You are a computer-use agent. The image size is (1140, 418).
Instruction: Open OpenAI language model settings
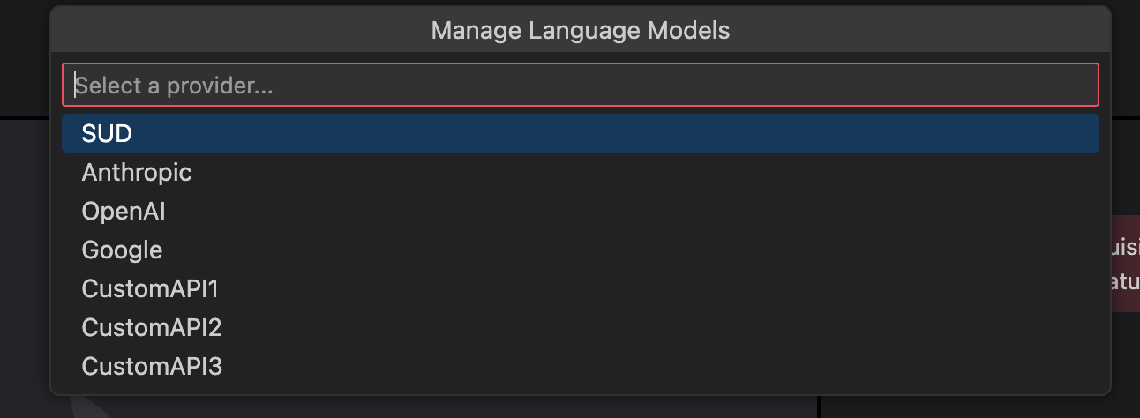click(x=124, y=212)
